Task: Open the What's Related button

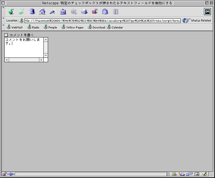Action: pyautogui.click(x=197, y=21)
